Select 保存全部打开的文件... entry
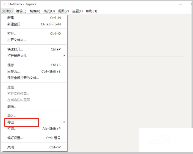Screen dimensions: 193x154 [34, 78]
